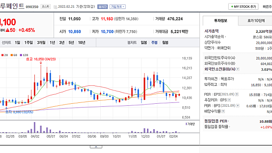Select the 10년 line chart period

(82, 42)
